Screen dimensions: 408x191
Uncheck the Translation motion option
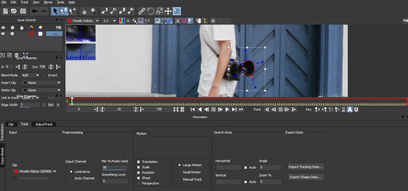click(x=138, y=162)
